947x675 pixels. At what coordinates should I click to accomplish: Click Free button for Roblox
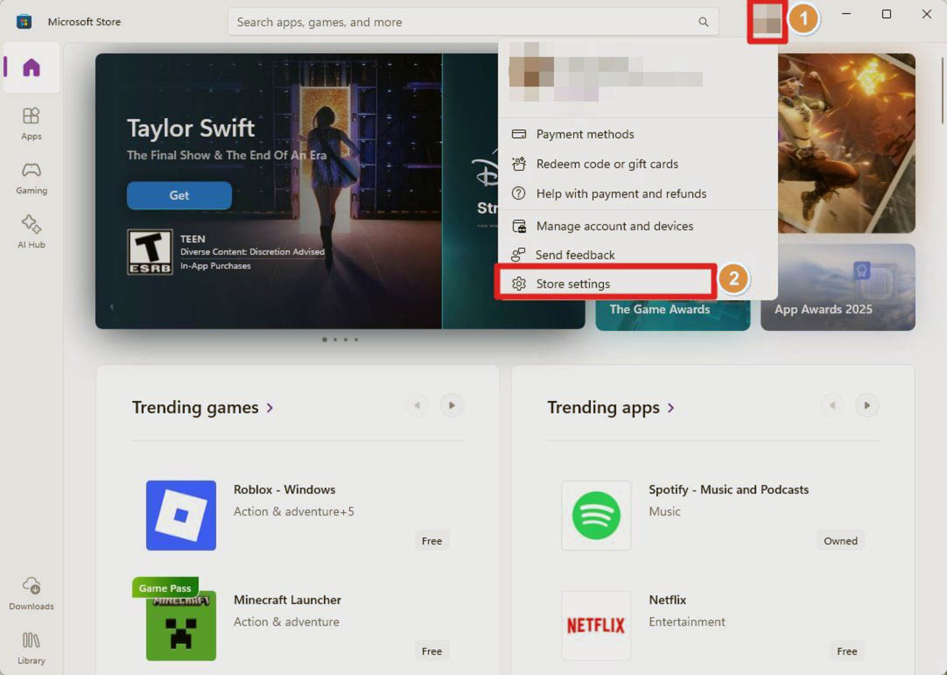(x=432, y=541)
